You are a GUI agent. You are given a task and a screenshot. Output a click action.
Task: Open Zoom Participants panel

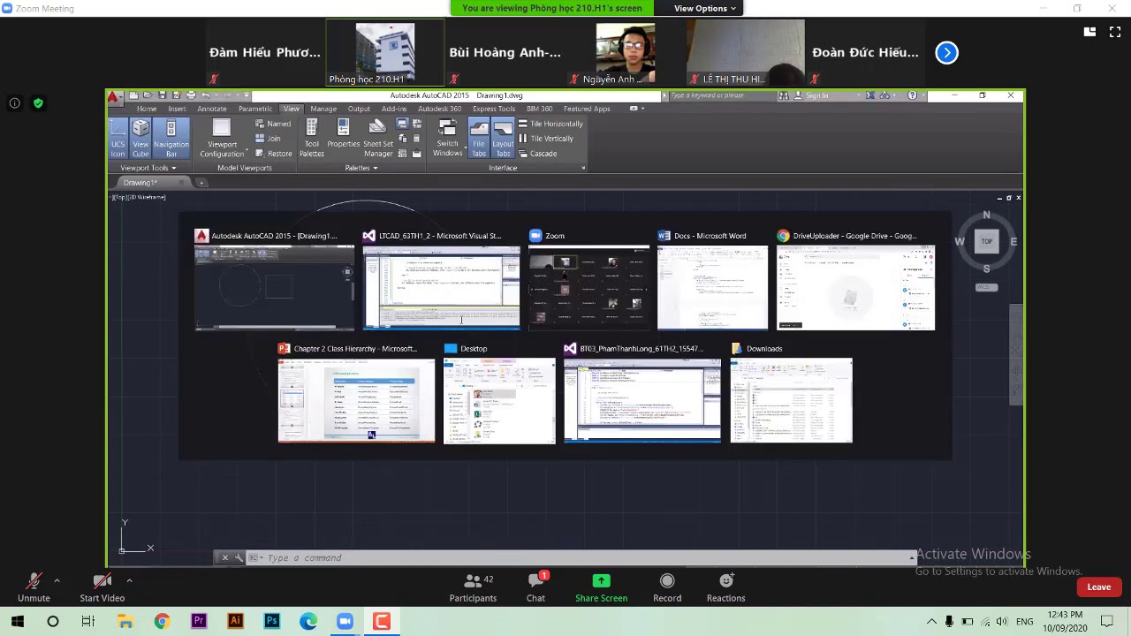473,587
